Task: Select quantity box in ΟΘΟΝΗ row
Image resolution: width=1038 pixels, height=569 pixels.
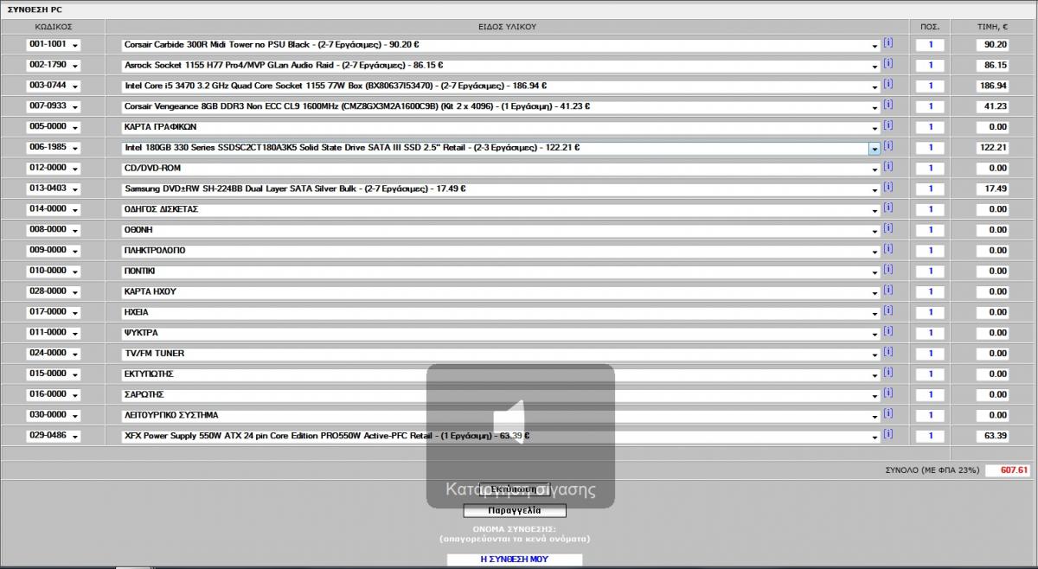Action: coord(930,230)
